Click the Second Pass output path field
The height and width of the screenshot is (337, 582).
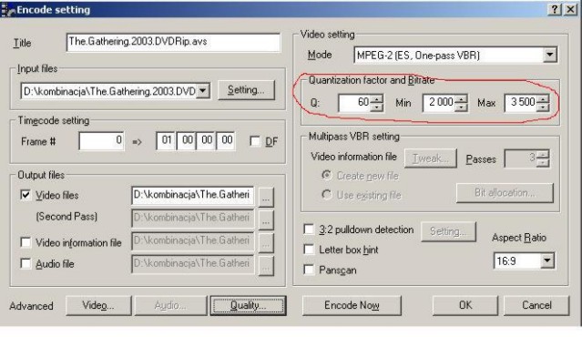(193, 219)
